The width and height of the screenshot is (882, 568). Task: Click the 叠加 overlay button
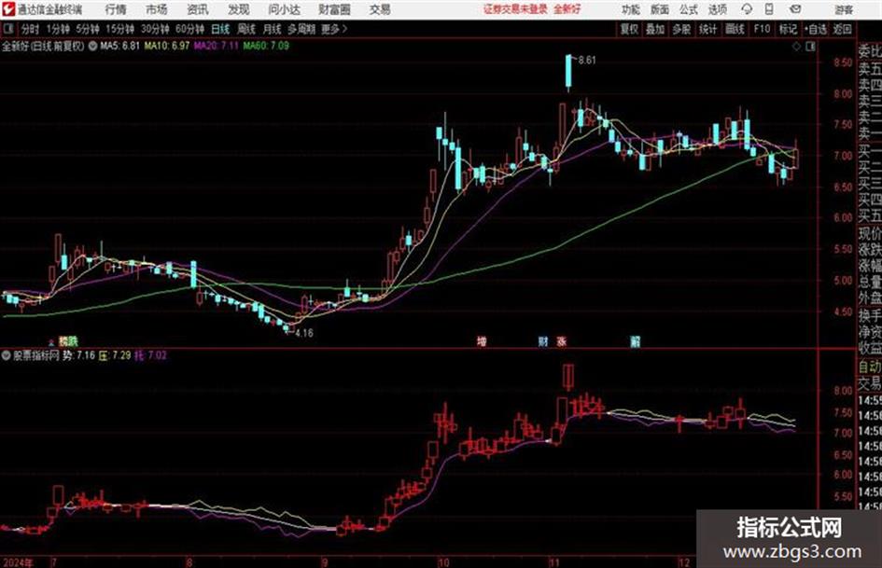click(x=655, y=29)
